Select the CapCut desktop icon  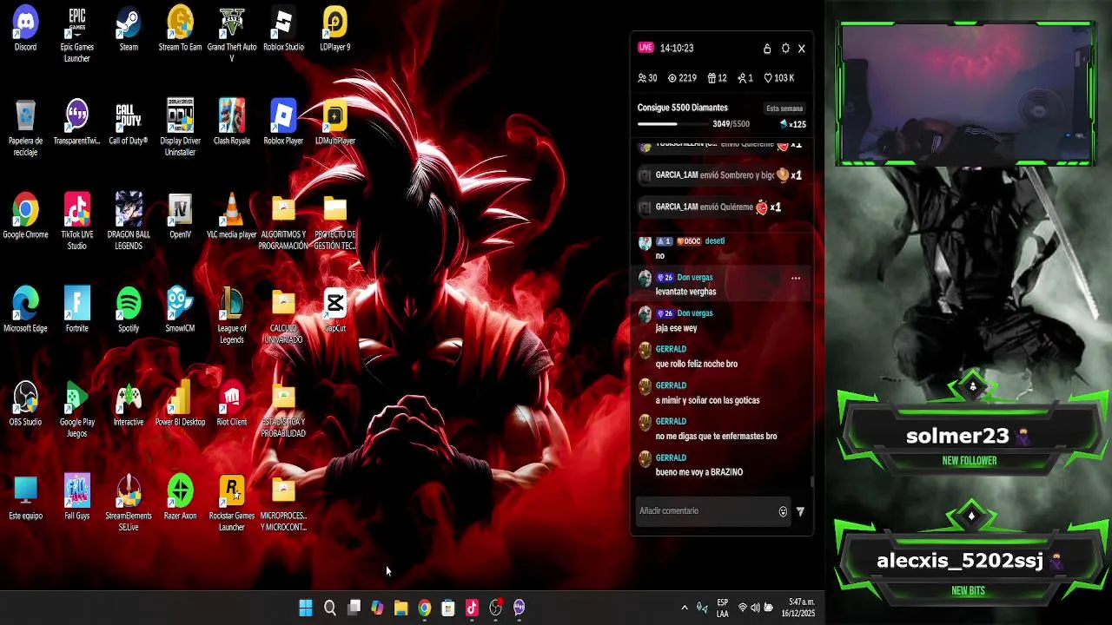(x=334, y=311)
